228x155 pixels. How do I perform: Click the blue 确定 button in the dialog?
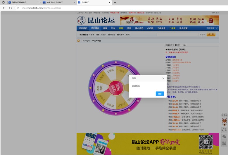pos(160,93)
